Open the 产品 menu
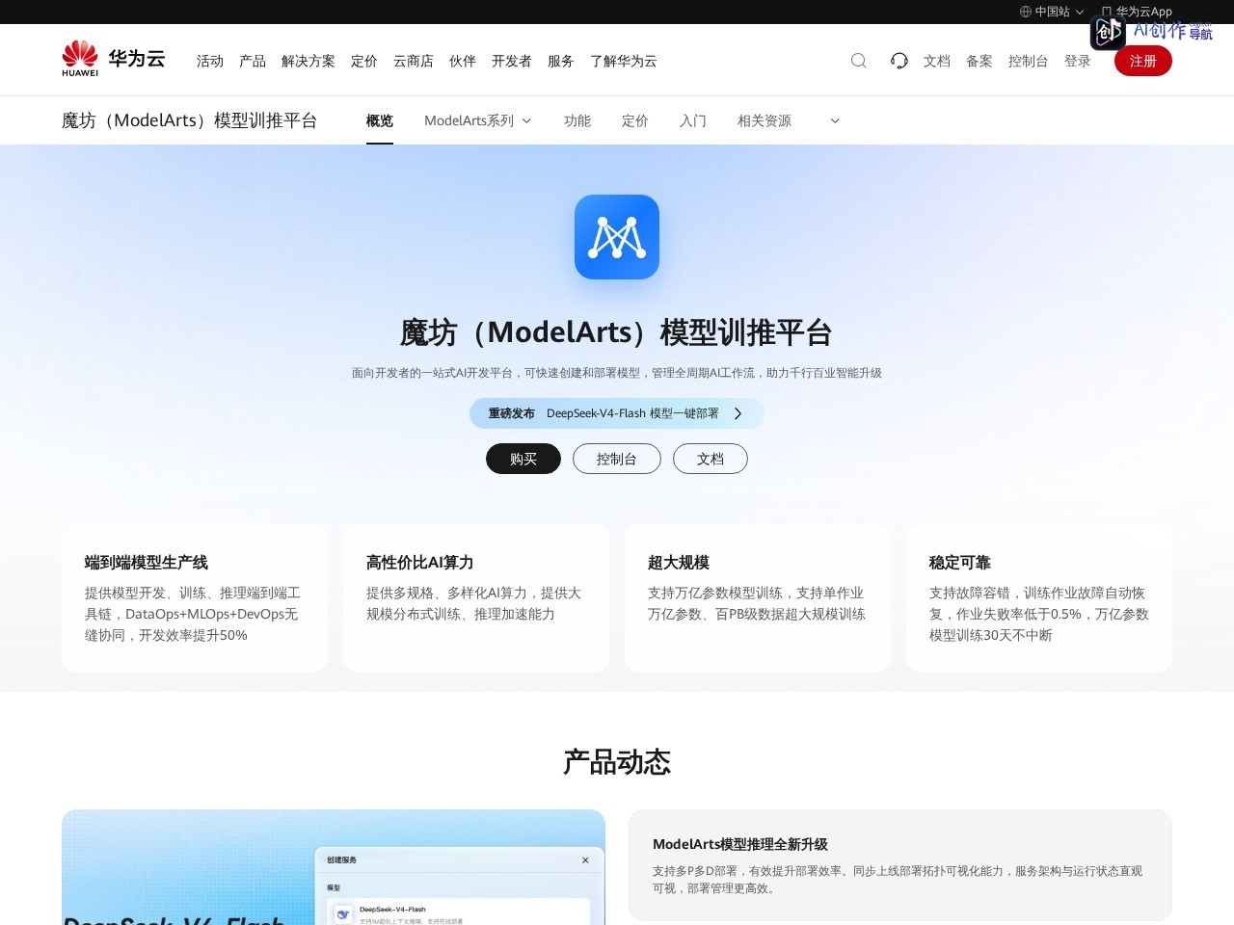This screenshot has width=1234, height=925. [x=253, y=61]
